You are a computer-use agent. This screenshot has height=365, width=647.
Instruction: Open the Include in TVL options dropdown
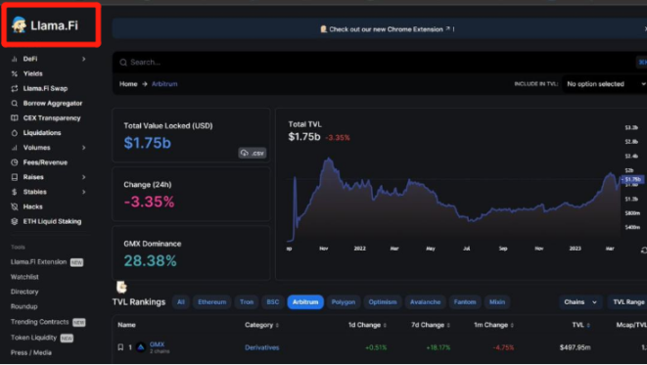[605, 84]
